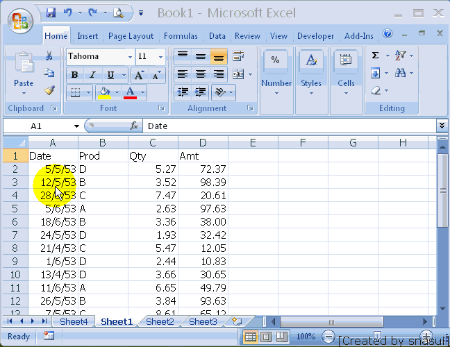The height and width of the screenshot is (347, 450).
Task: Open the Formulas ribbon tab
Action: click(181, 36)
